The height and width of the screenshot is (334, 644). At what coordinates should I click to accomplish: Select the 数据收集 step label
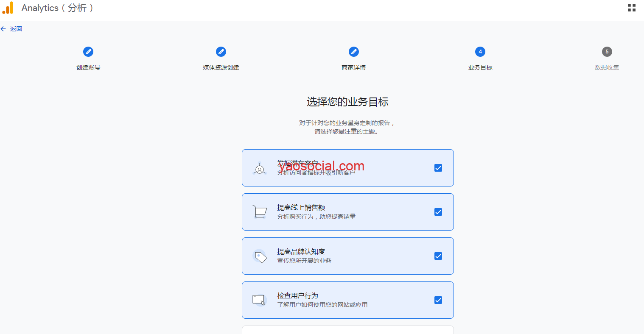coord(607,67)
